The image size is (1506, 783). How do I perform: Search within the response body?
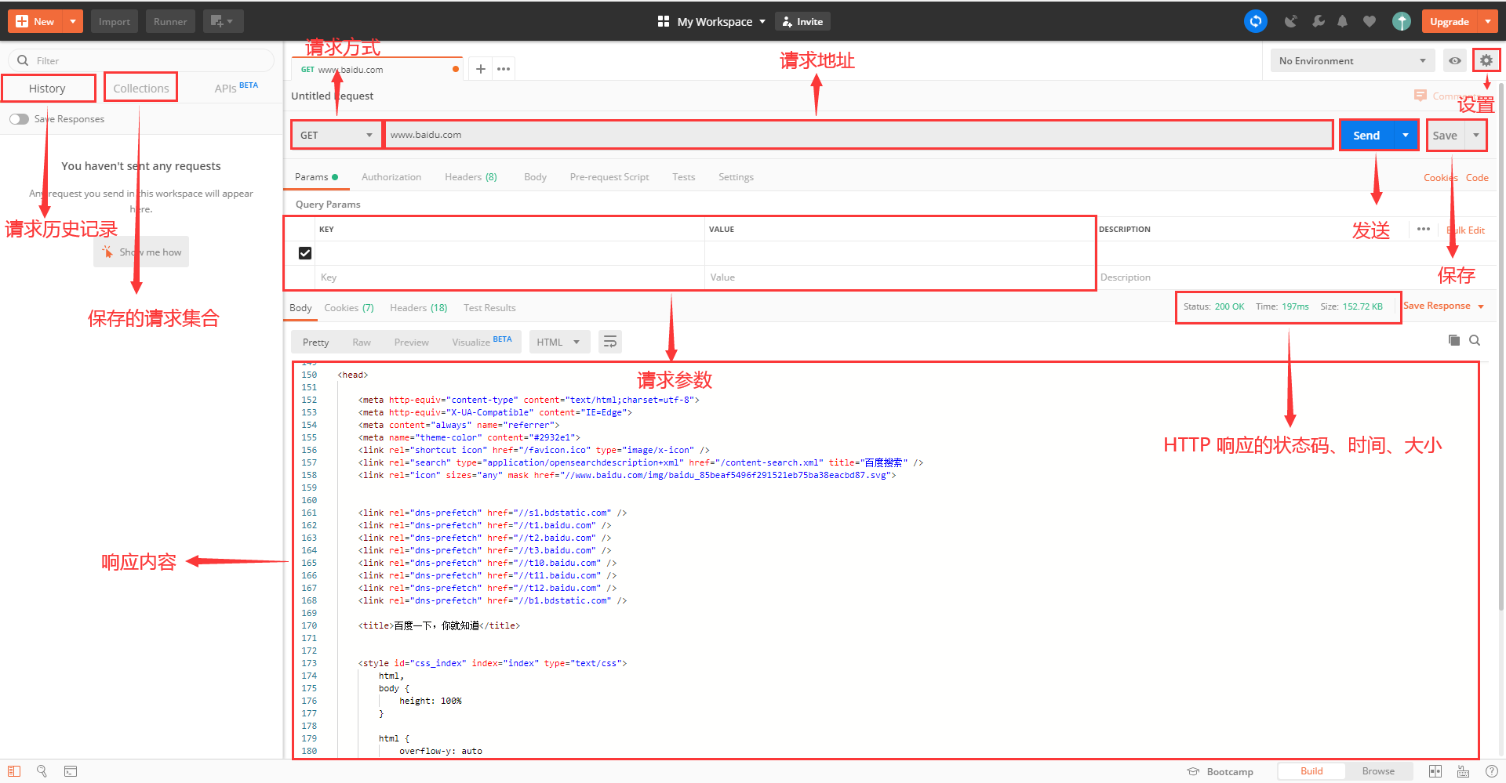(1475, 340)
